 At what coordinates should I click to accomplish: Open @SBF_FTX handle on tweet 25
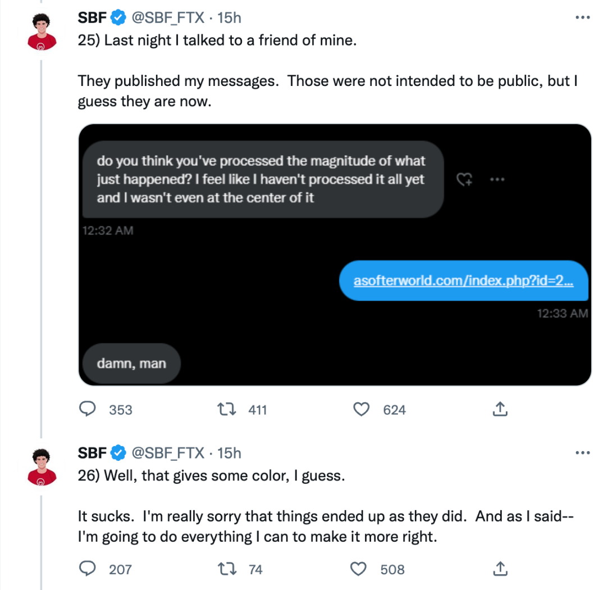coord(167,17)
